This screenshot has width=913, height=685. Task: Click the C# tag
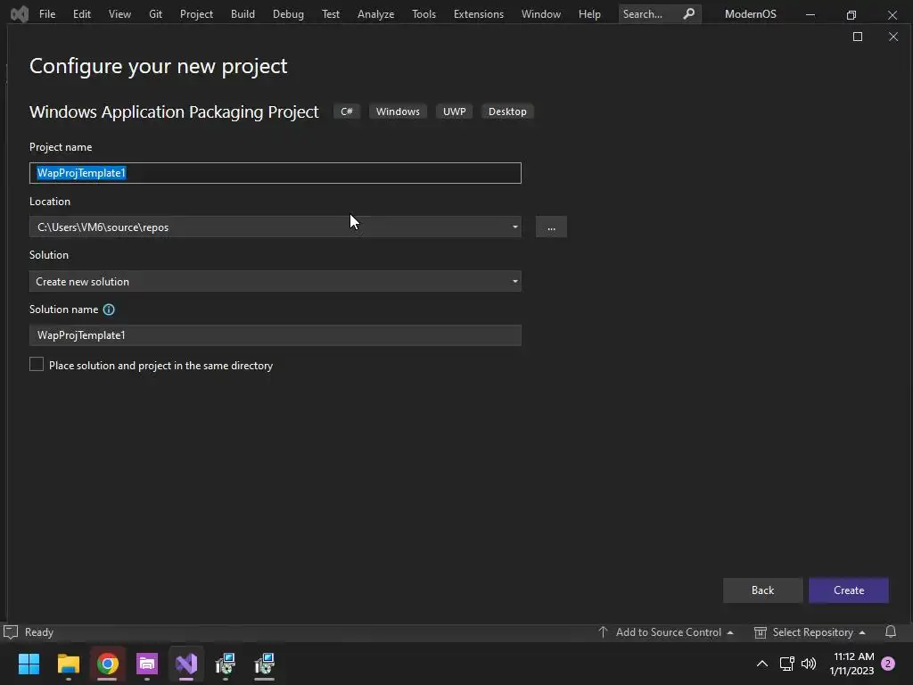pos(347,111)
